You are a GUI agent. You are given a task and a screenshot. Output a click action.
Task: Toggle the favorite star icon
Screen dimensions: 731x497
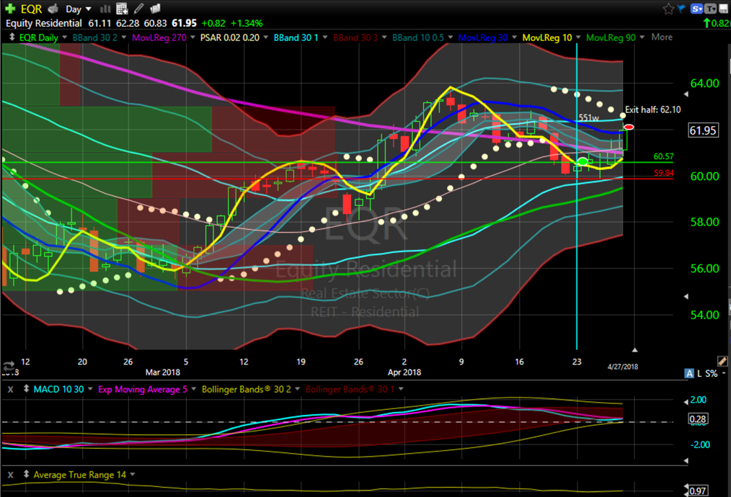[668, 9]
